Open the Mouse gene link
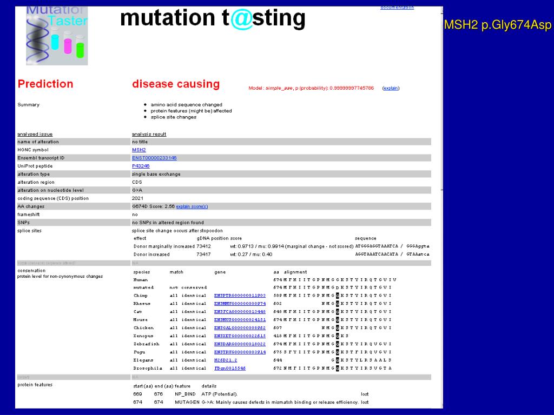This screenshot has width=554, height=415. [x=240, y=320]
